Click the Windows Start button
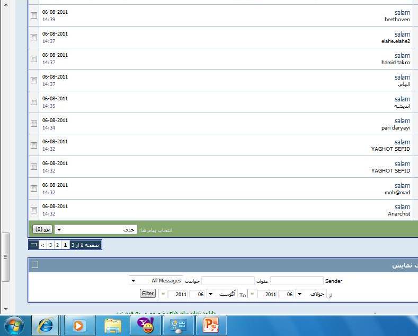The width and height of the screenshot is (418, 336). click(13, 325)
